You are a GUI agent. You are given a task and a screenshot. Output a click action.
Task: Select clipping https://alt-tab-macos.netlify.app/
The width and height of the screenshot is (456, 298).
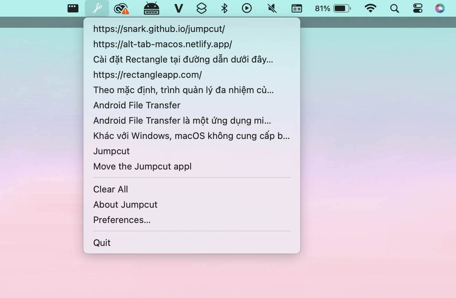coord(192,44)
